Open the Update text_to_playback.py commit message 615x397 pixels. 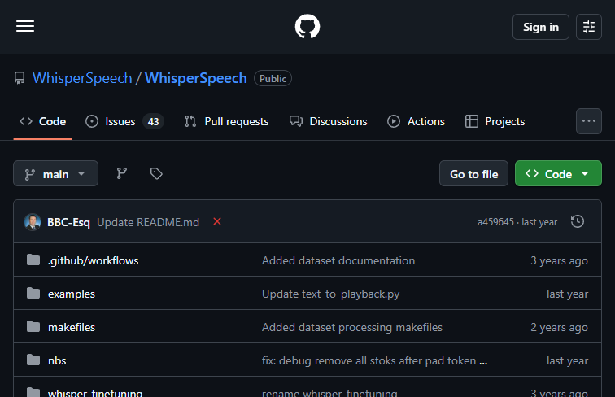[x=330, y=294]
